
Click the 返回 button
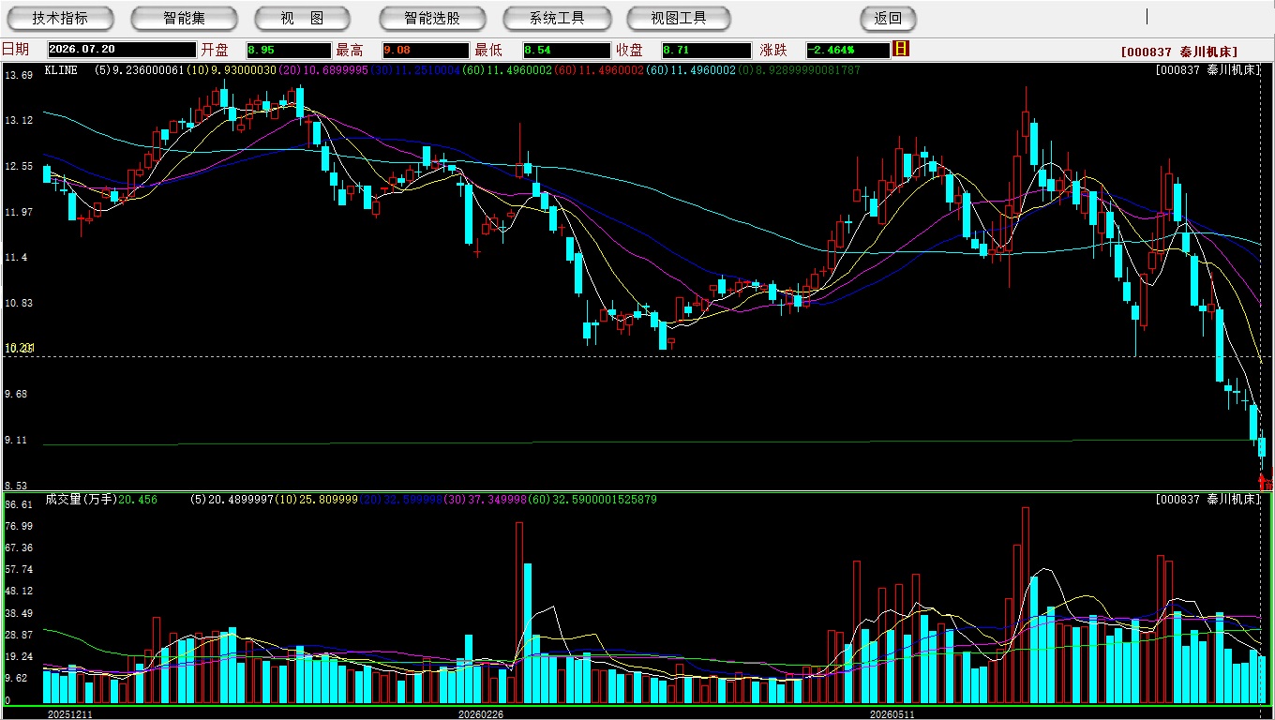click(888, 18)
